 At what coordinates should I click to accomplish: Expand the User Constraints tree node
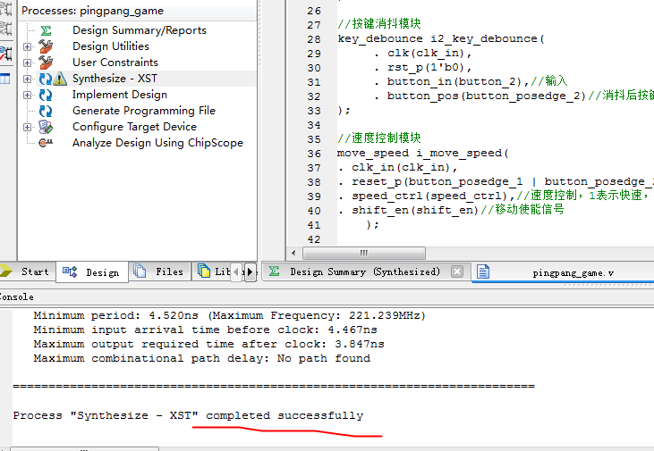pyautogui.click(x=27, y=63)
